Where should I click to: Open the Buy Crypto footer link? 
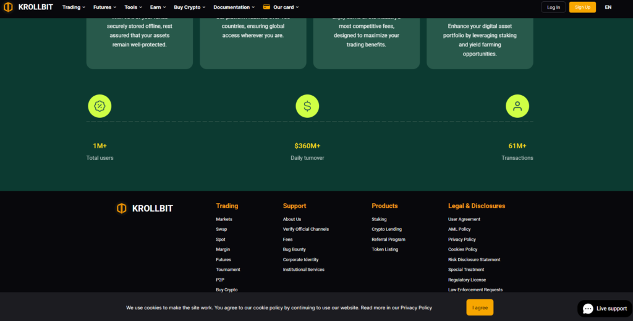click(226, 290)
